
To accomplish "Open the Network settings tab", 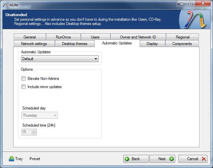I will pos(34,44).
